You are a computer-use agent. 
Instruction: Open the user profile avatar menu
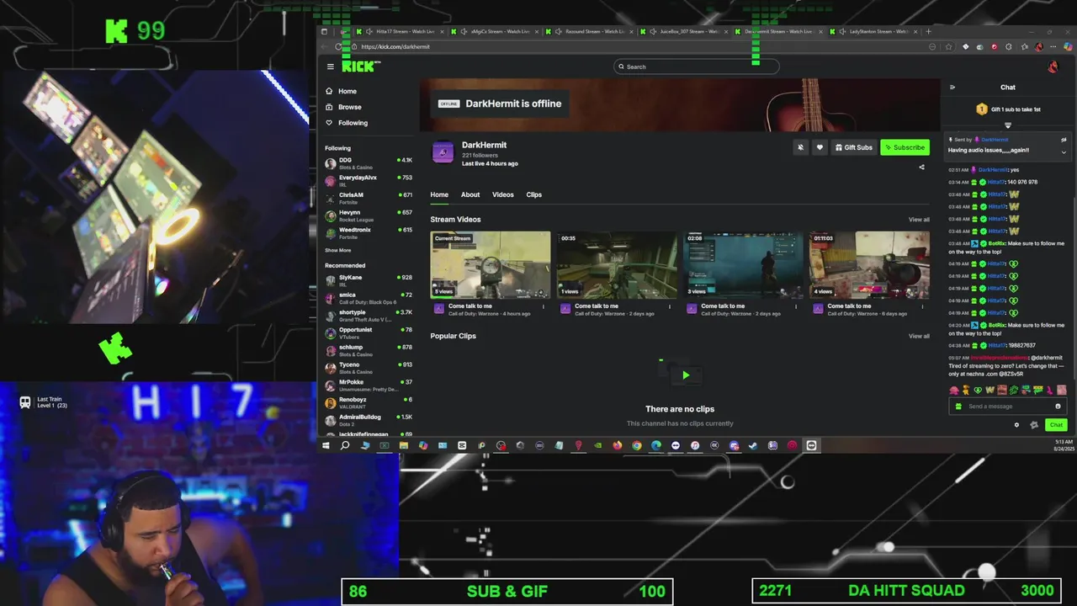pos(1053,66)
